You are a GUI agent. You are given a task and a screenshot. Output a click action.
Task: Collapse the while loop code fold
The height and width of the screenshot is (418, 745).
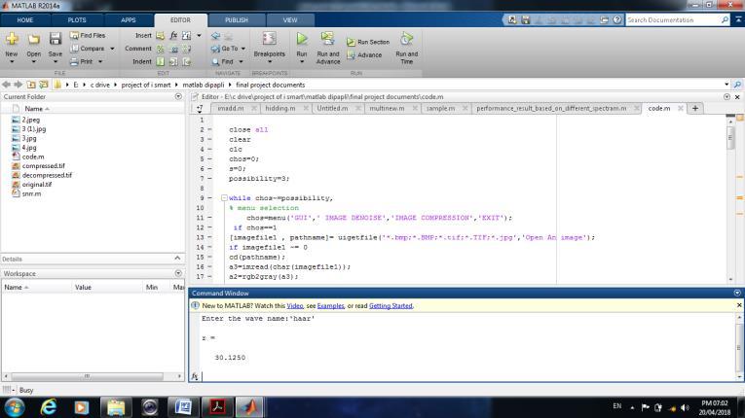pyautogui.click(x=225, y=197)
